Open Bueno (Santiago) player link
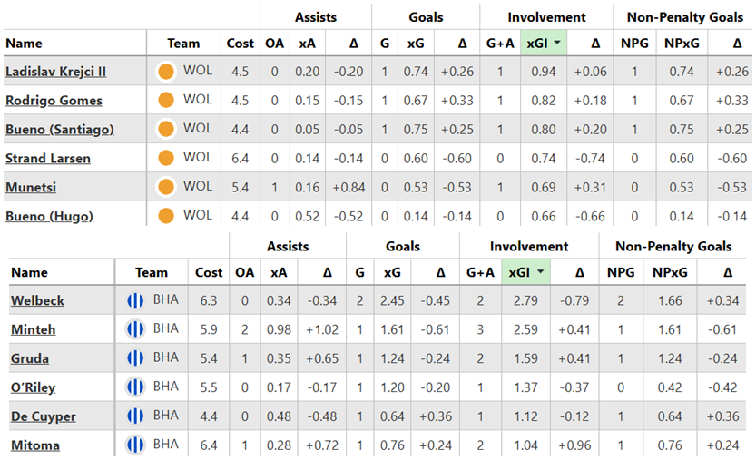Viewport: 756px width, 460px height. 60,130
